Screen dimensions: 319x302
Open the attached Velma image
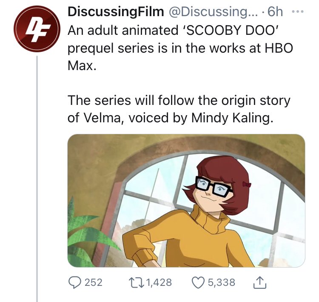click(186, 200)
